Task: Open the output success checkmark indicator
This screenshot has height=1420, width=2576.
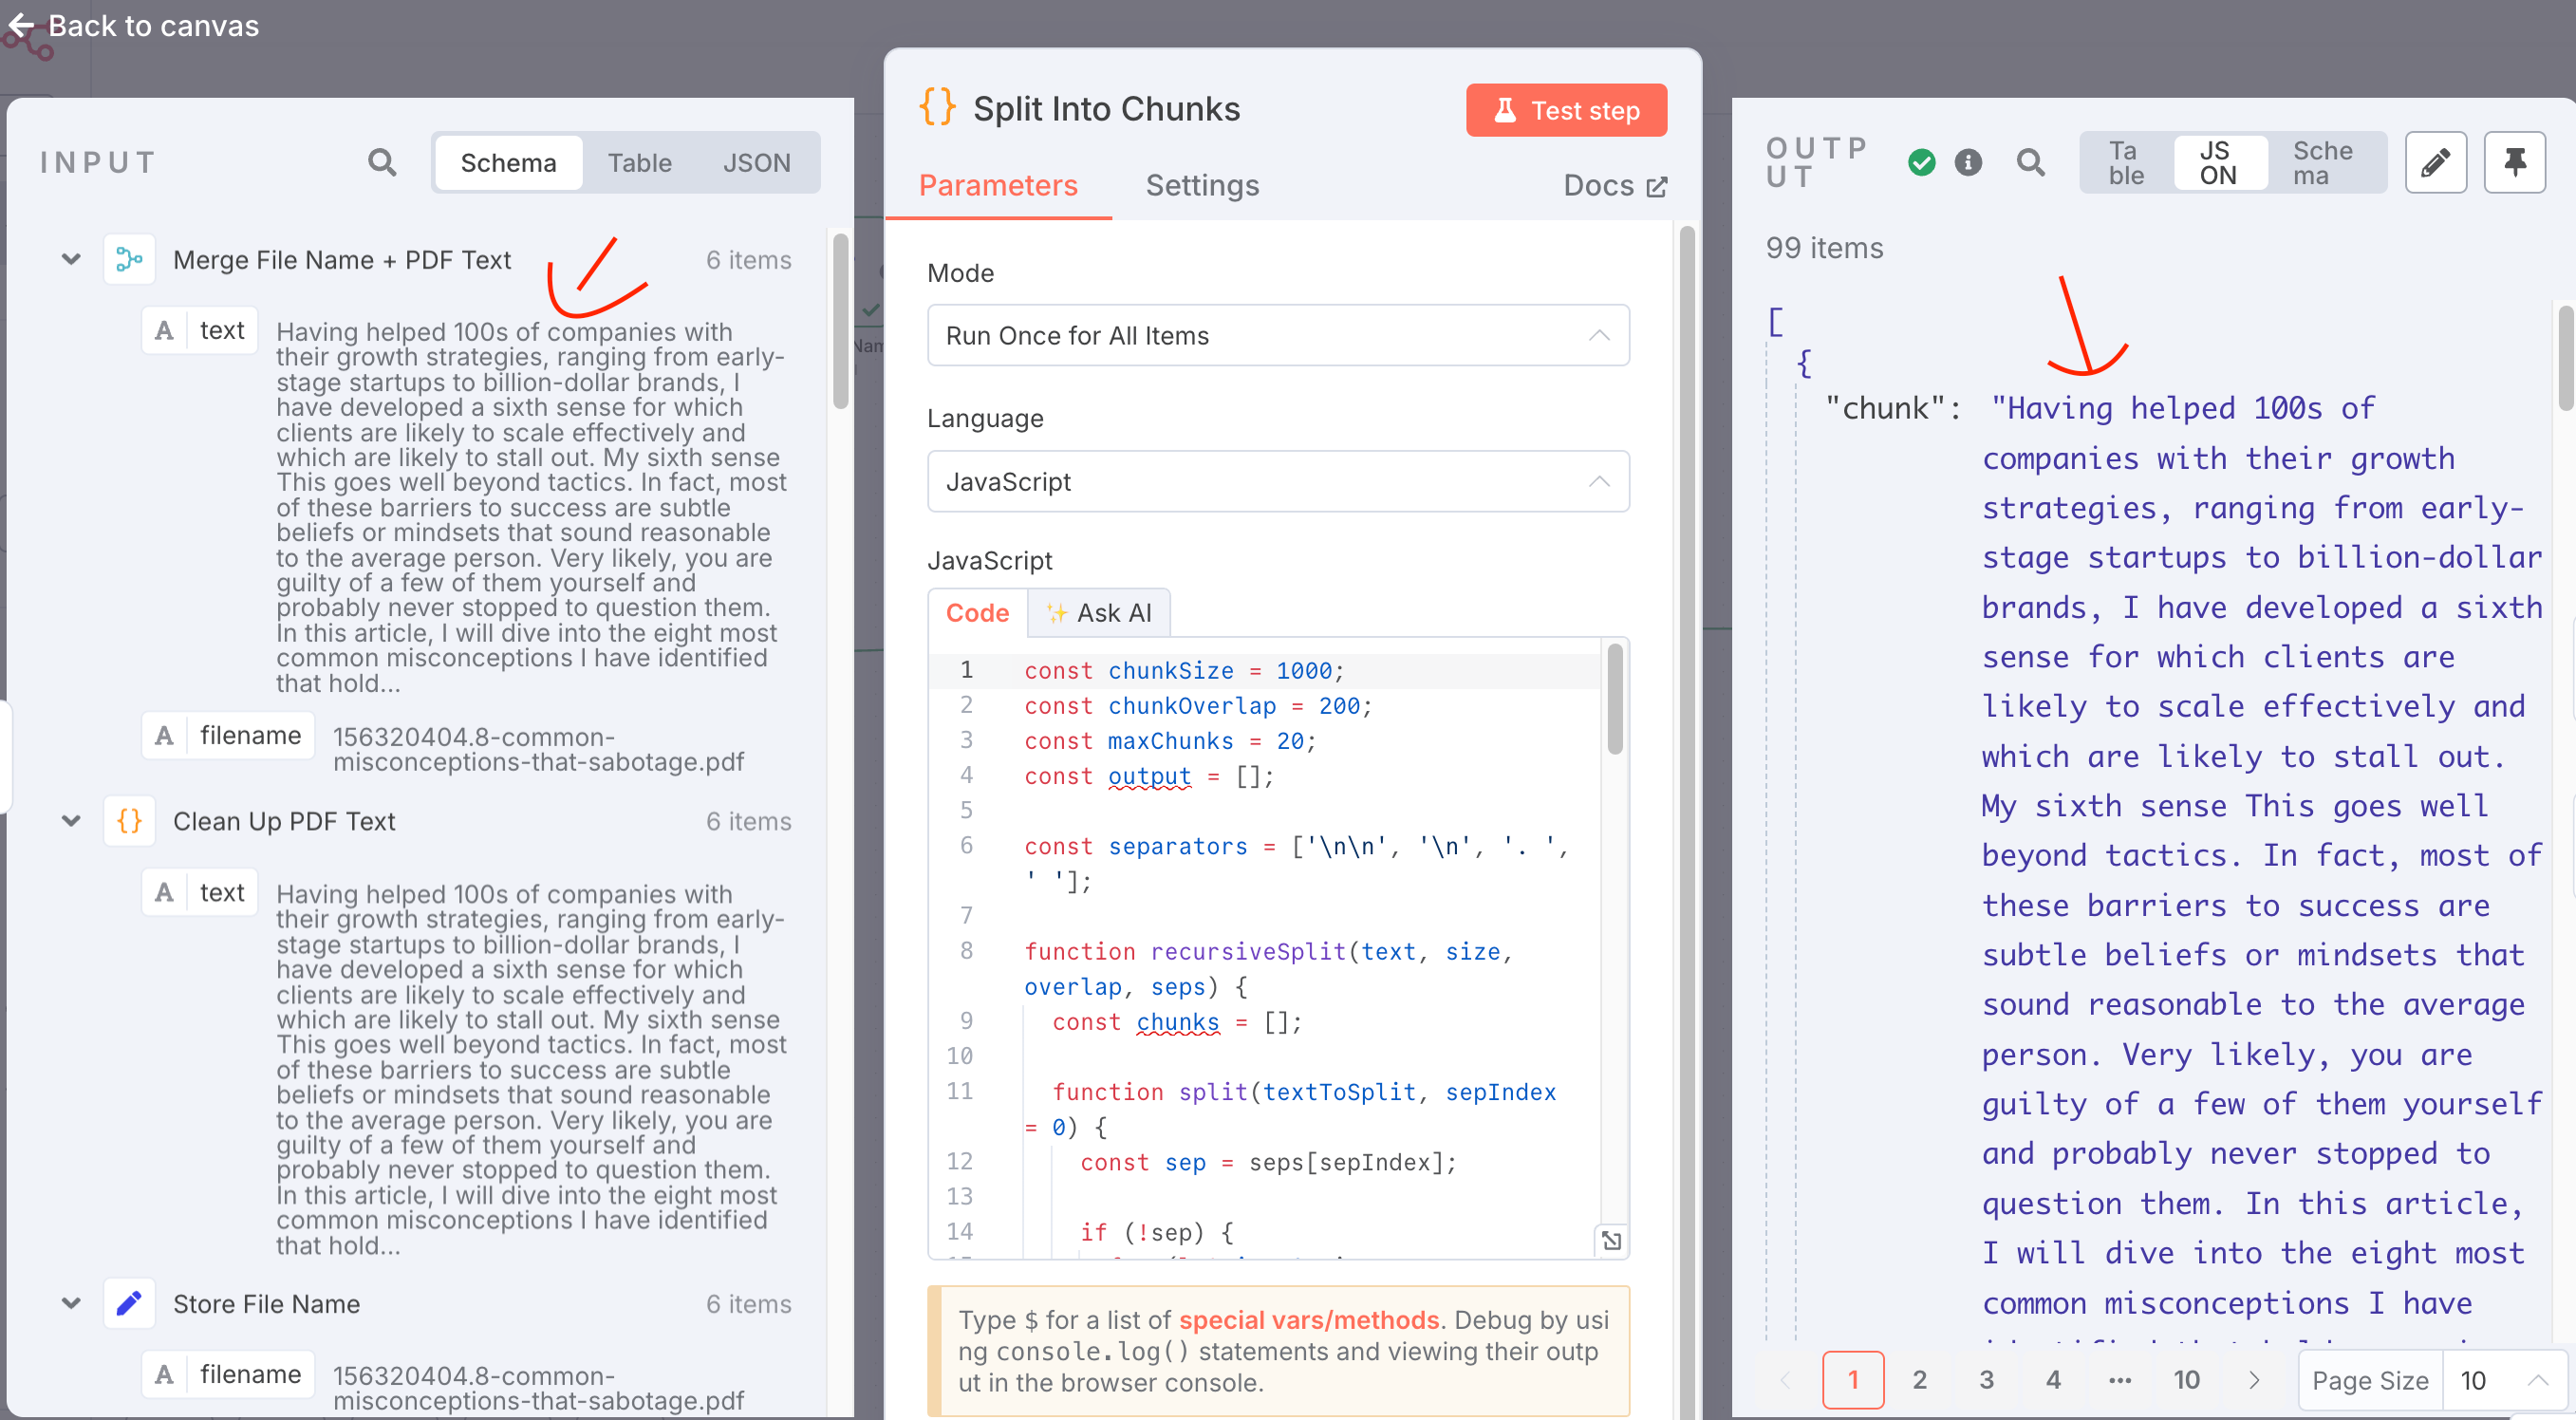Action: click(1921, 162)
